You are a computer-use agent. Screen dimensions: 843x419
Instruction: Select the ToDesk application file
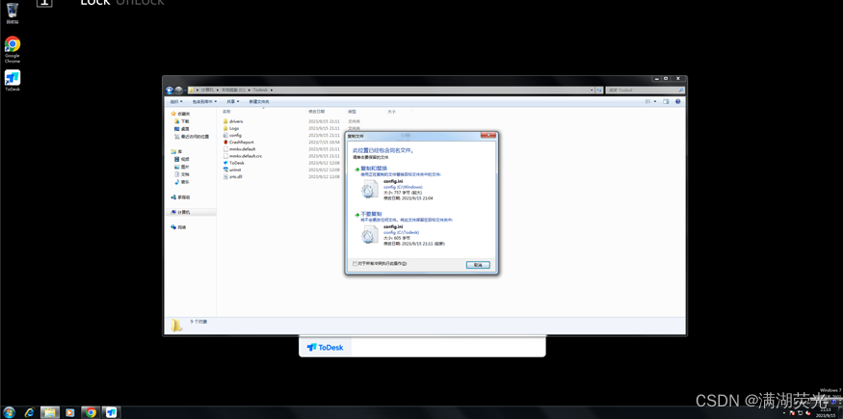233,163
